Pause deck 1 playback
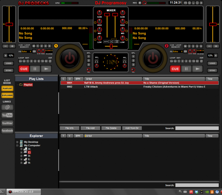Image resolution: width=222 pixels, height=195 pixels. coord(35,69)
